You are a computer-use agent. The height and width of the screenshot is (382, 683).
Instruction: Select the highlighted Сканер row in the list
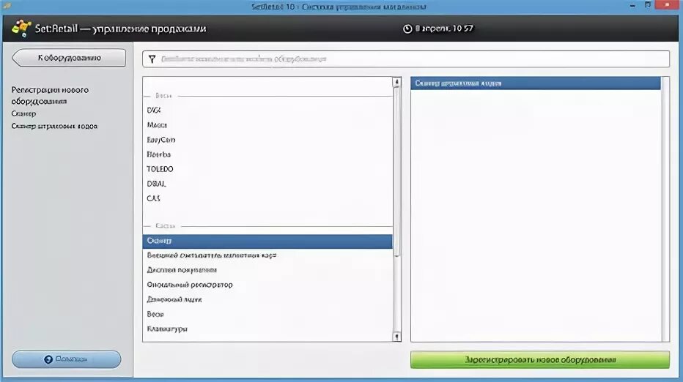pos(267,241)
